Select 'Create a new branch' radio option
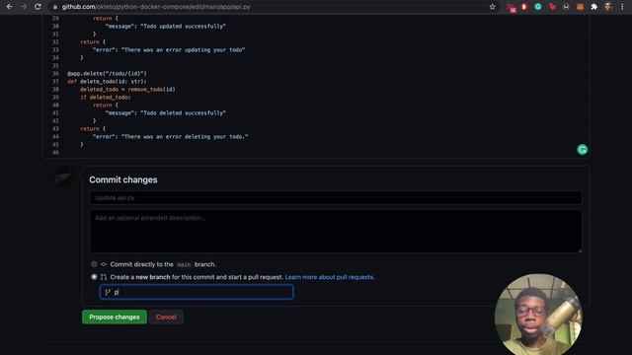This screenshot has height=355, width=632. 94,277
